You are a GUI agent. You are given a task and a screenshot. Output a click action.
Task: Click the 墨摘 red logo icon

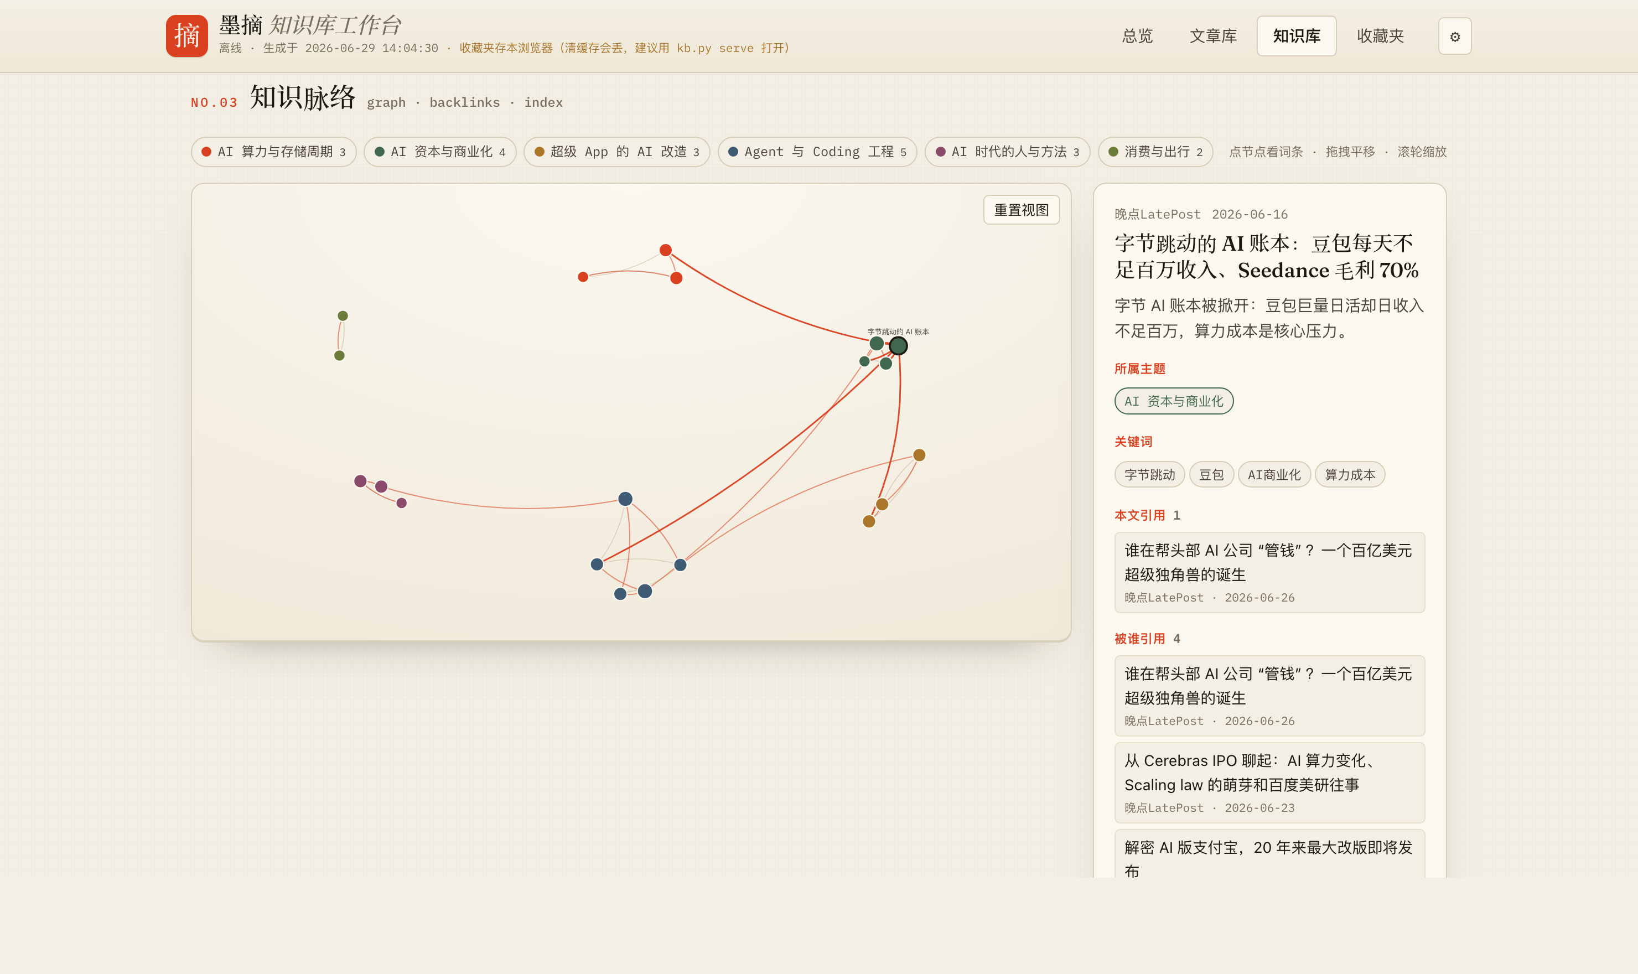click(186, 36)
